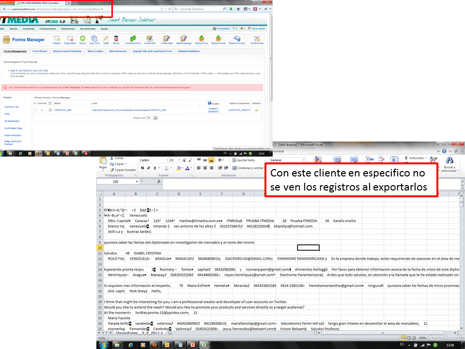Click Combinar y centrar in Excel

[248, 168]
